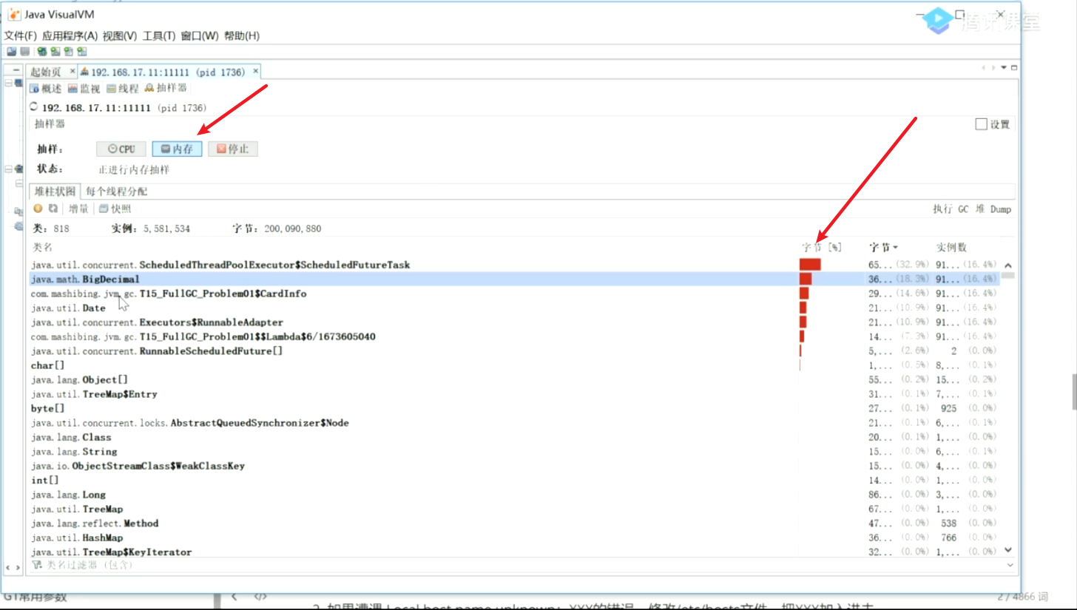
Task: Select ObjectStreamClass$WeakClassKey row
Action: [515, 466]
